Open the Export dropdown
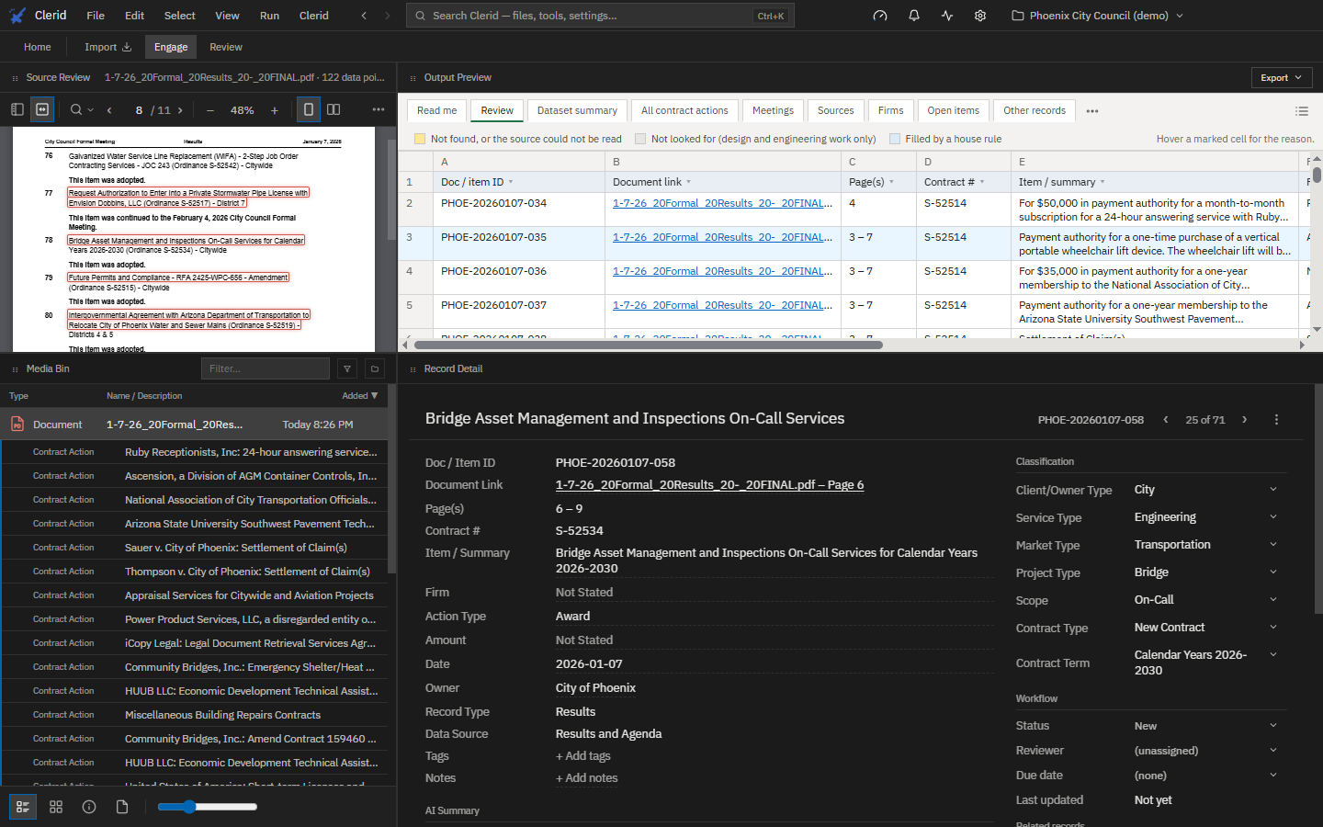 point(1281,78)
